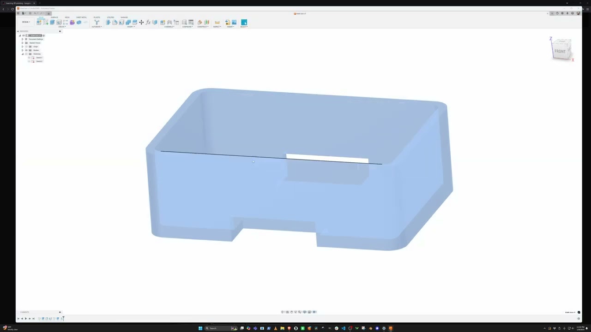Open the Automate fork-shaped tool
591x332 pixels.
[96, 22]
